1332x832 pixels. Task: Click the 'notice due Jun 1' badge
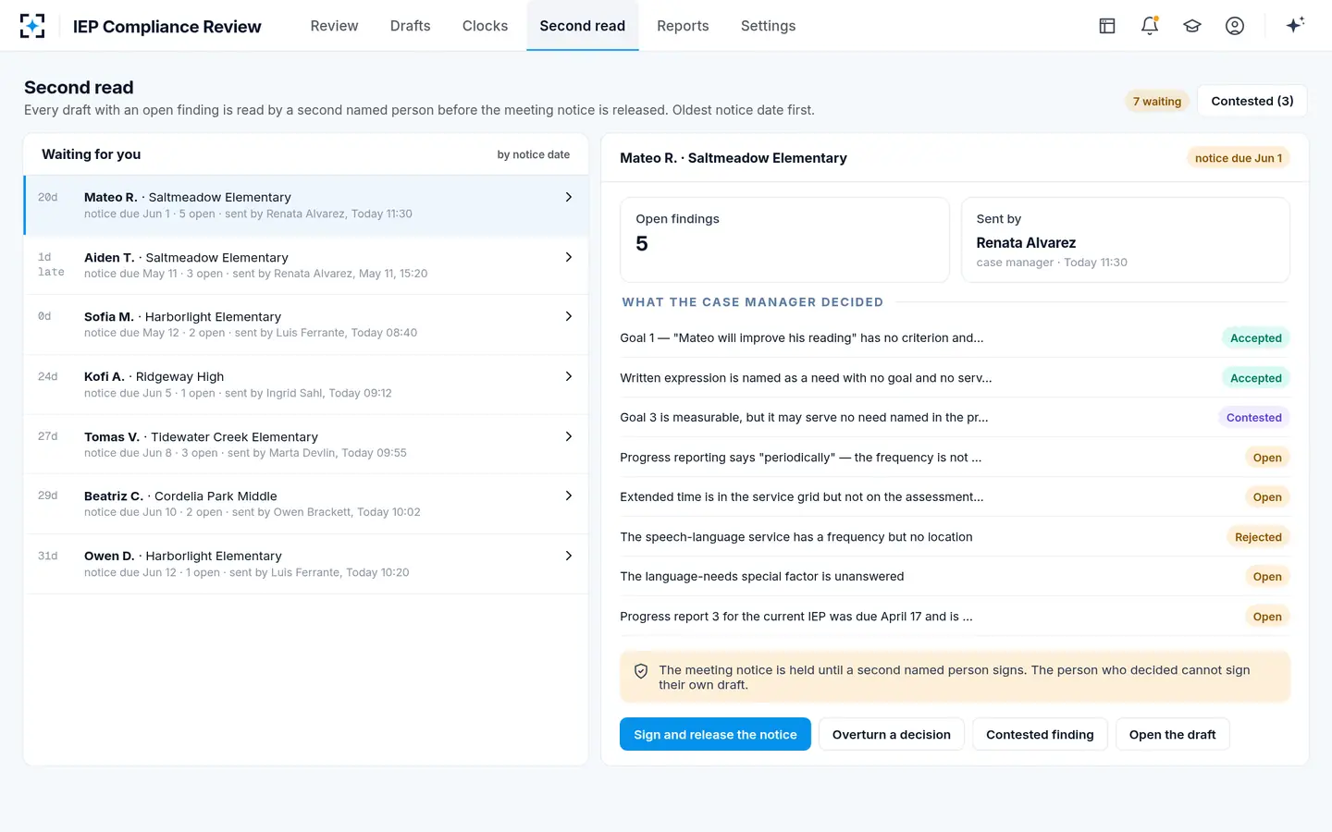1239,158
